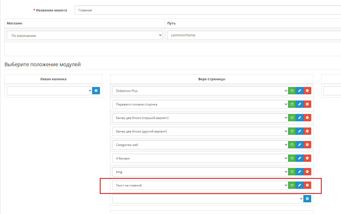Click the green drag handle for blog module
This screenshot has width=341, height=214.
tap(292, 172)
